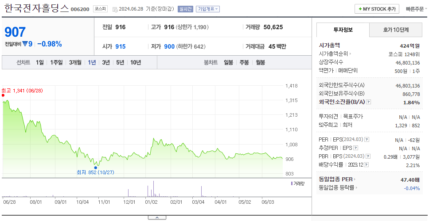The height and width of the screenshot is (221, 429).
Task: Click help icon next to 추정PER EPS
Action: [356, 148]
